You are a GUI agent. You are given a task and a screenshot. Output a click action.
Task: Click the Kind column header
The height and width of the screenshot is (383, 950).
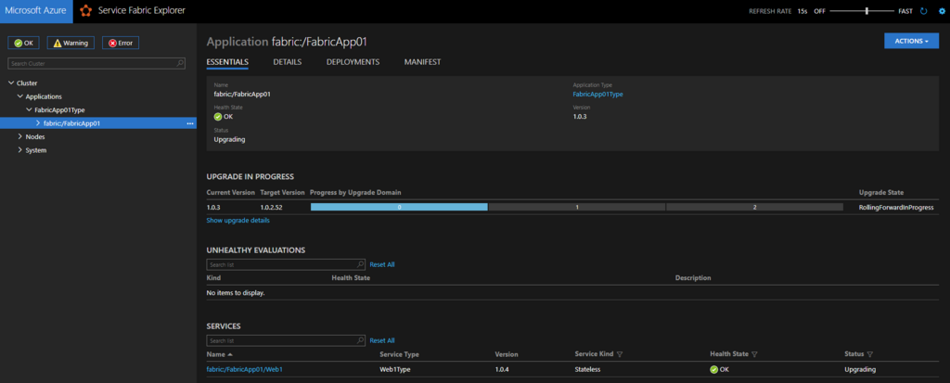pyautogui.click(x=213, y=278)
